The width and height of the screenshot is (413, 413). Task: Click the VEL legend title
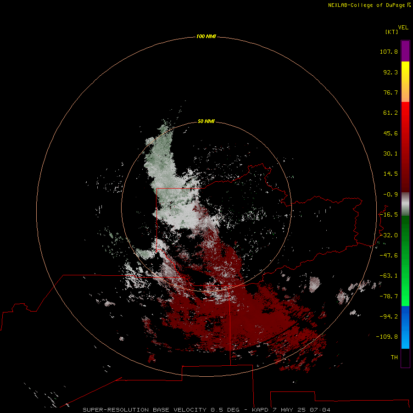click(x=403, y=28)
